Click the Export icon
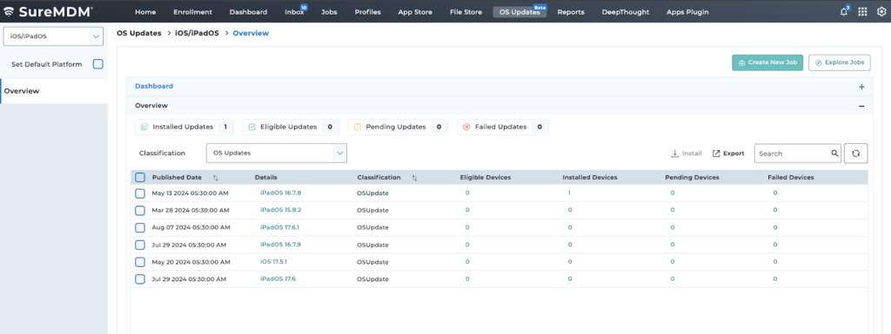The width and height of the screenshot is (891, 334). (x=716, y=154)
